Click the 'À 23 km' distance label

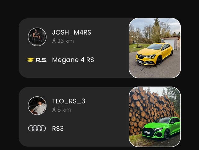(63, 41)
